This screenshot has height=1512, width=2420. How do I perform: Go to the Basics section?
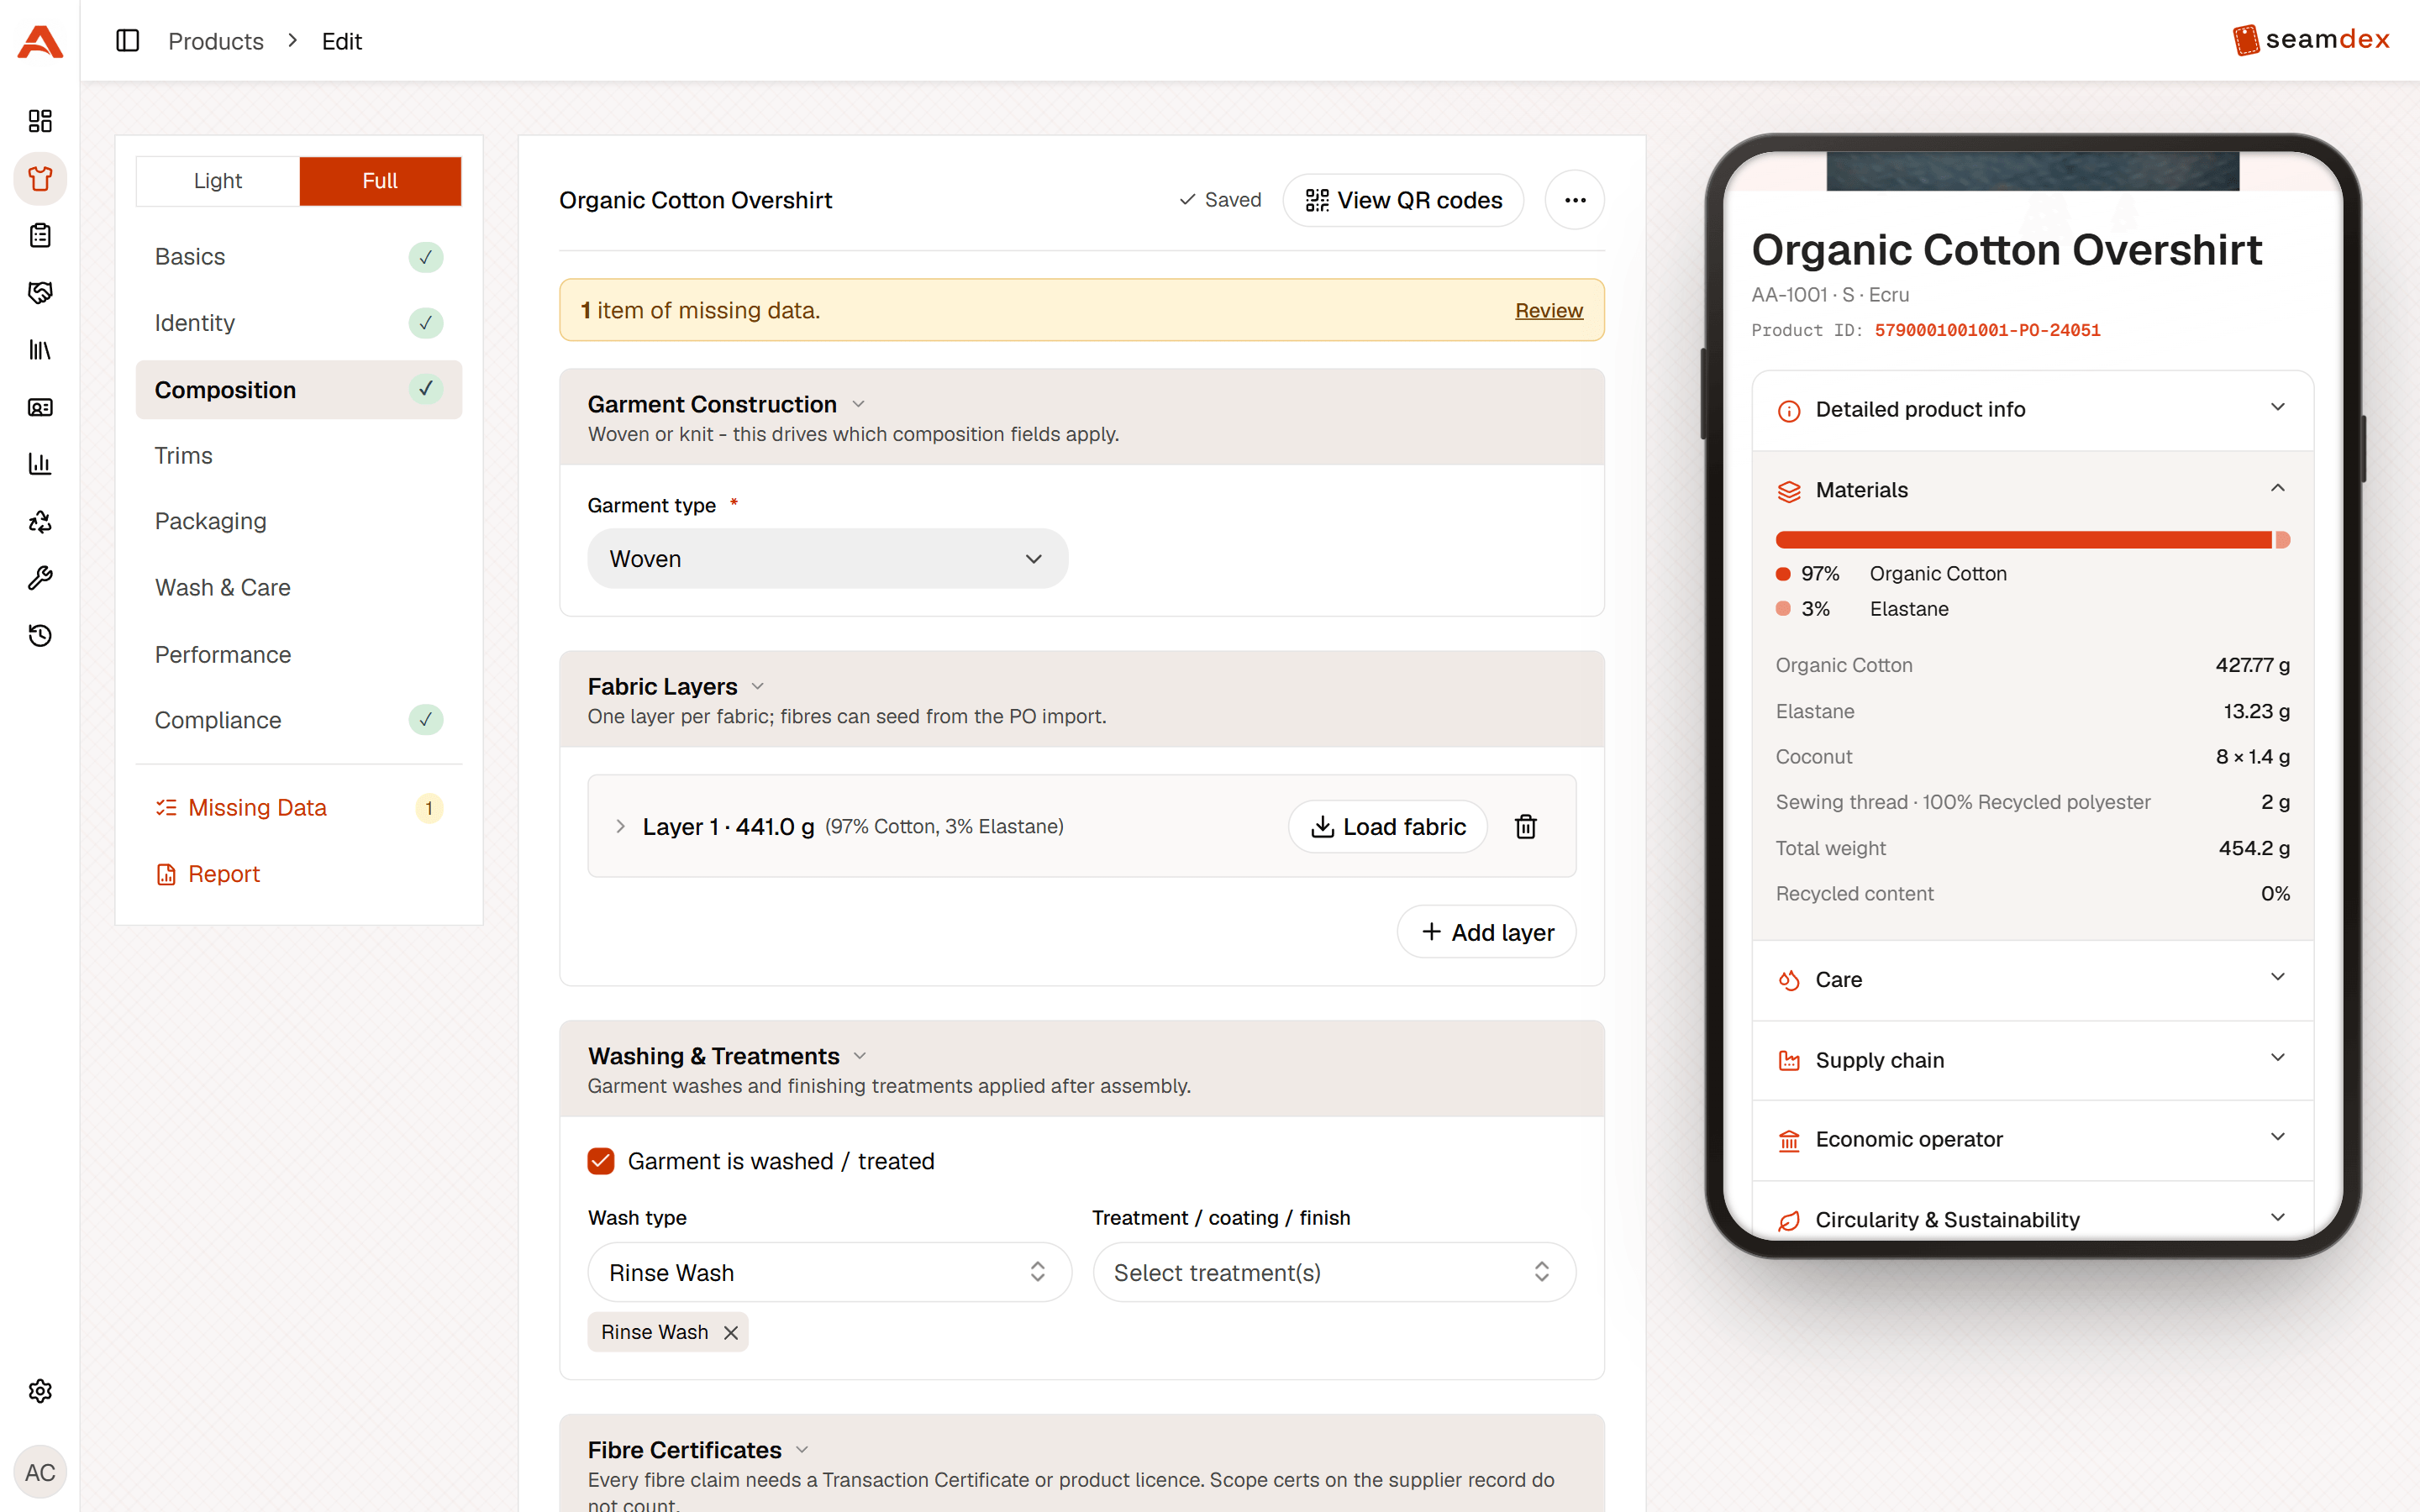pyautogui.click(x=298, y=257)
